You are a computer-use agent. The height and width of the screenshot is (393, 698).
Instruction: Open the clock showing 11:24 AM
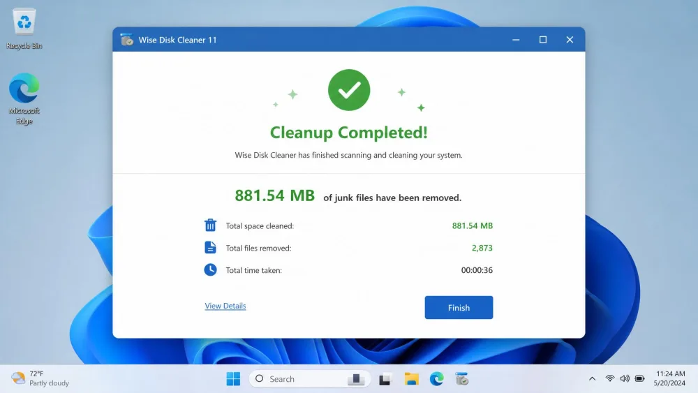[x=670, y=378]
